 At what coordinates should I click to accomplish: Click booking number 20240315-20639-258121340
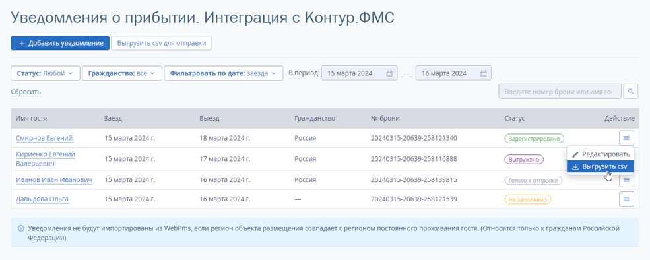414,138
